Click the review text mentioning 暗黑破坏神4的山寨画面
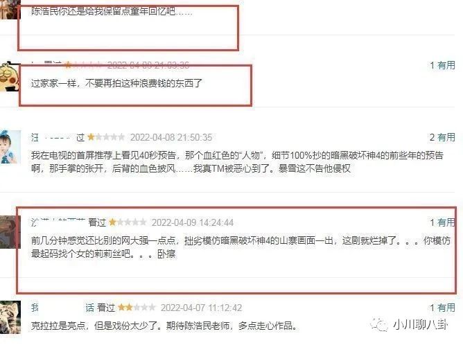 click(x=241, y=247)
